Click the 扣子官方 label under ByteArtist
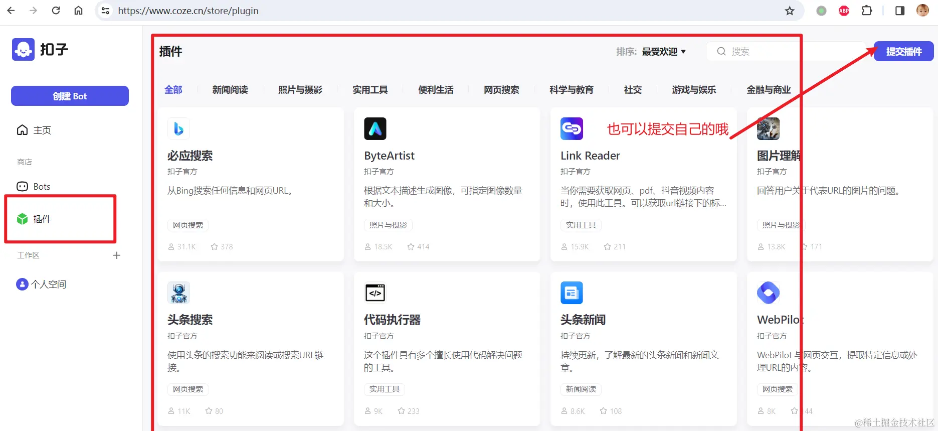 point(379,172)
